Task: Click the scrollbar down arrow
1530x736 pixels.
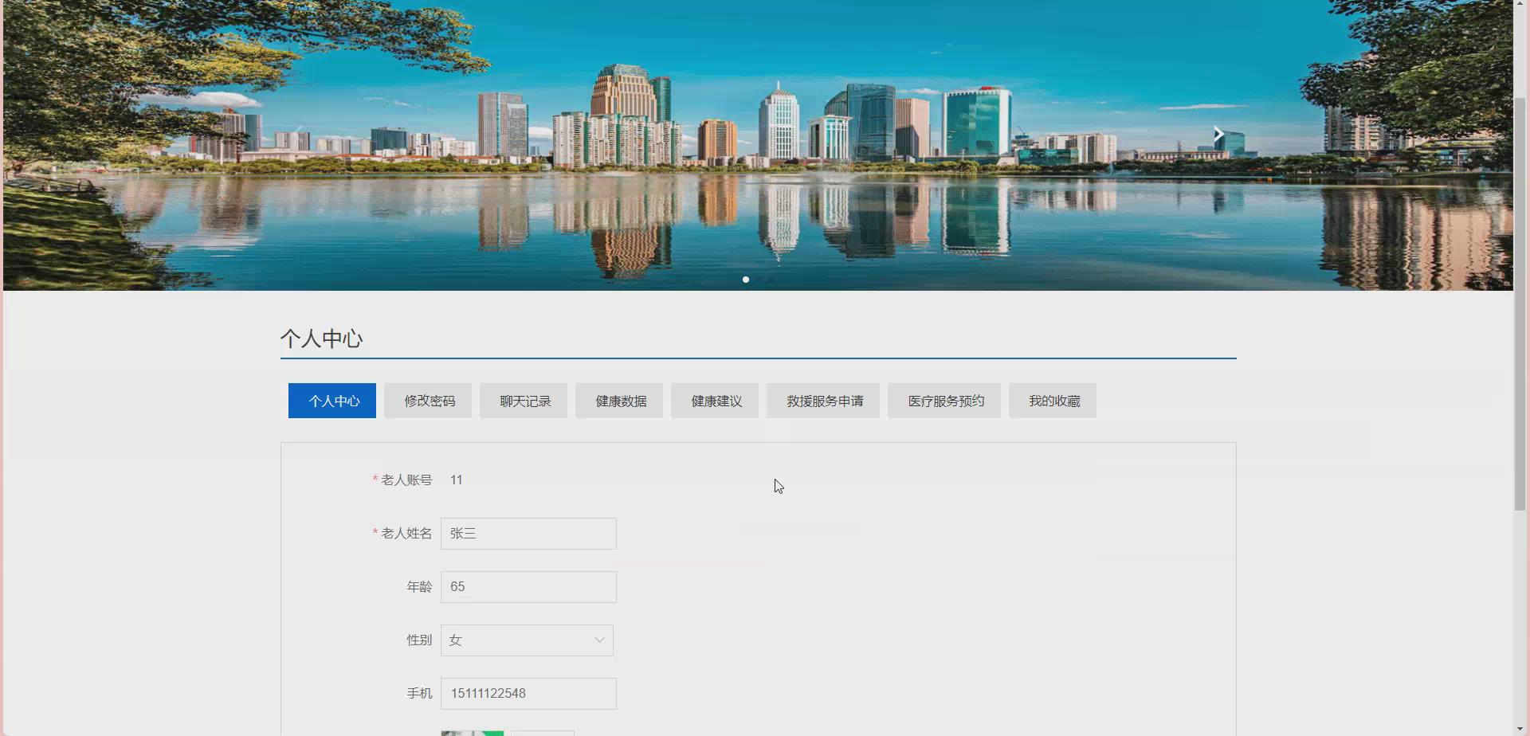Action: click(1520, 730)
